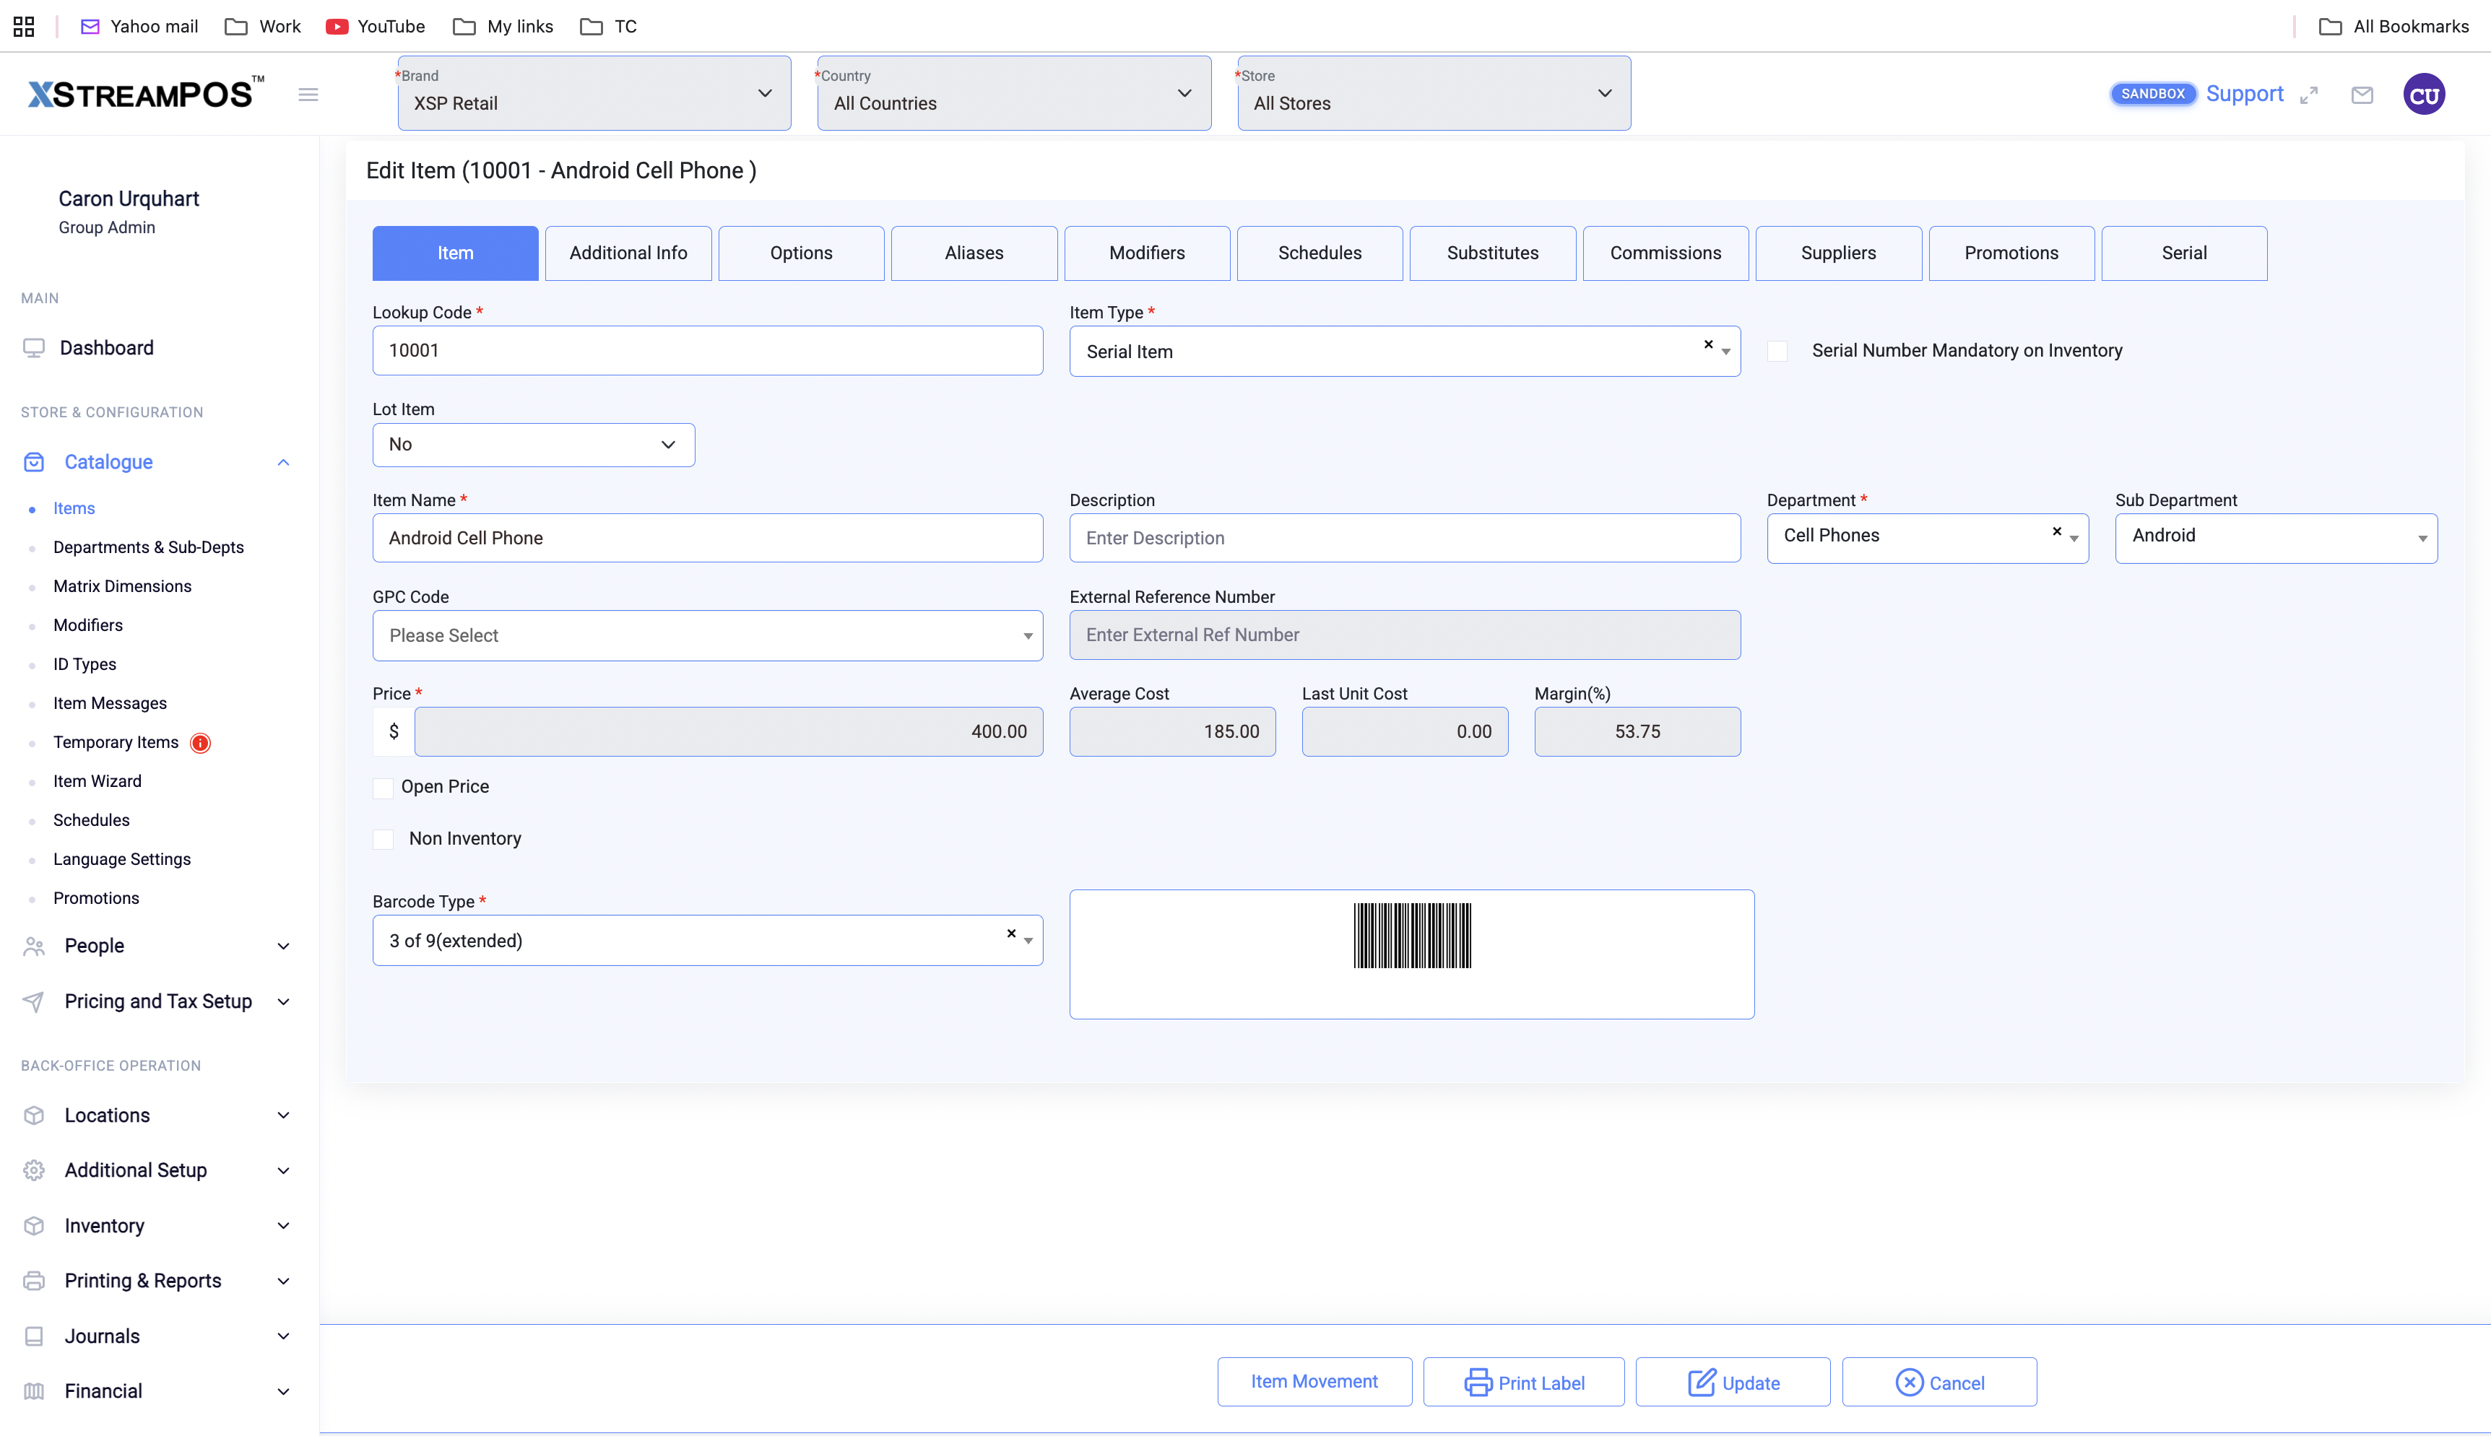Switch to the Commissions tab
Image resolution: width=2491 pixels, height=1436 pixels.
tap(1665, 253)
